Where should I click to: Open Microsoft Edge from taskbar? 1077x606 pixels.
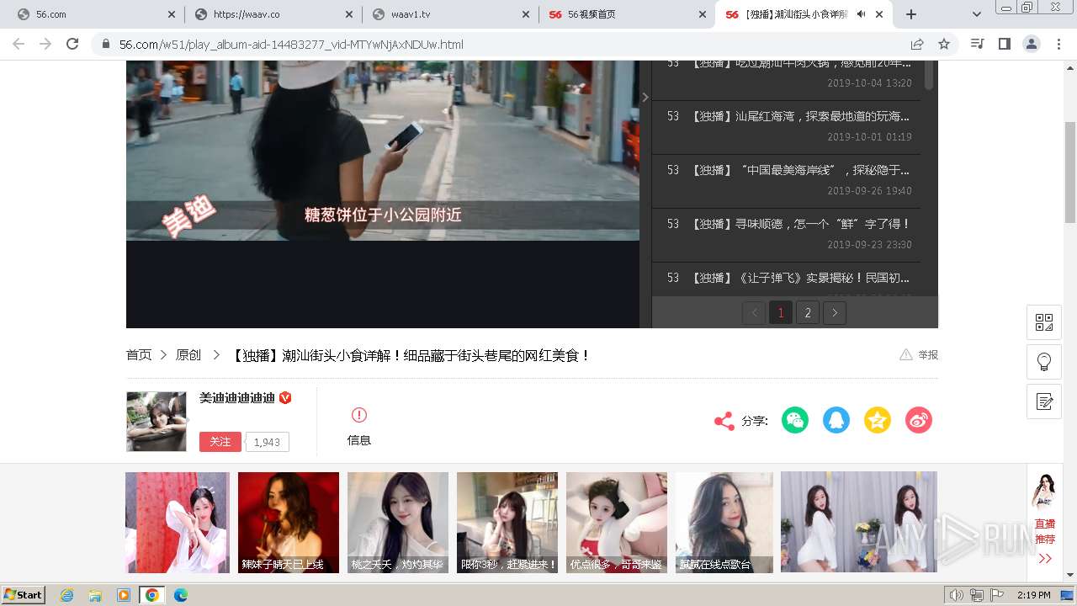click(x=180, y=595)
